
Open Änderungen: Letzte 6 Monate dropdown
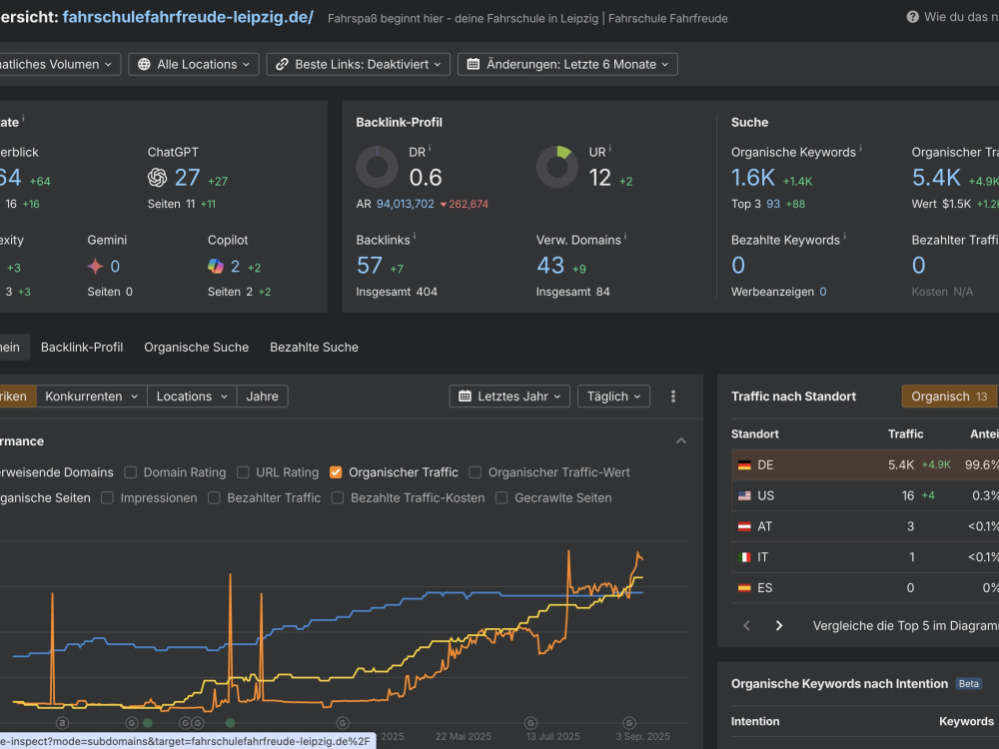click(x=567, y=64)
